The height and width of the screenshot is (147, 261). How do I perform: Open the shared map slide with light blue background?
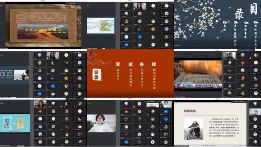(x=101, y=26)
